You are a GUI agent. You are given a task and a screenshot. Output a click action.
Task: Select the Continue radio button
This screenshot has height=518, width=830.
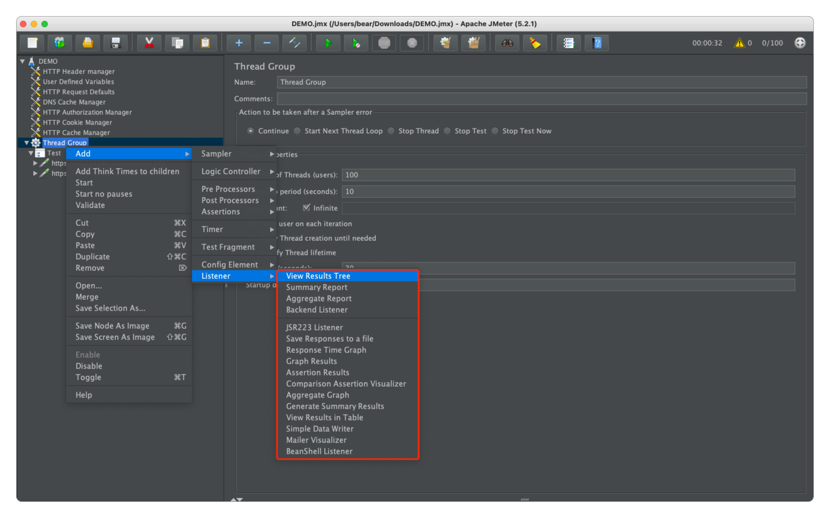tap(251, 131)
